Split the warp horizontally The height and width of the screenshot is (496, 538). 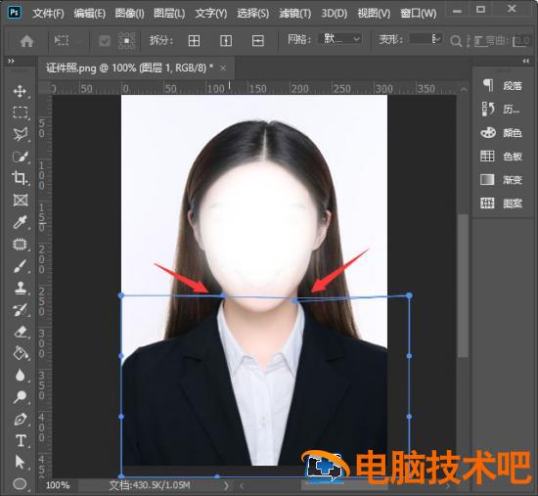point(257,41)
